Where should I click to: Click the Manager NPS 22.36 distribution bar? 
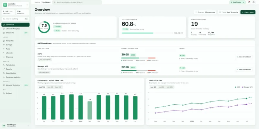tap(139, 70)
